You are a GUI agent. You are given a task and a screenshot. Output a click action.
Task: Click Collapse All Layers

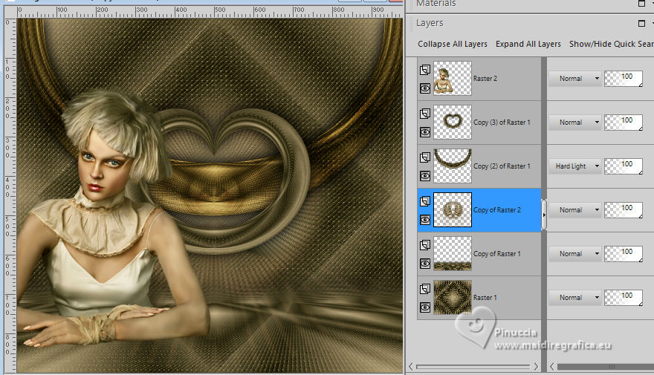(x=453, y=44)
